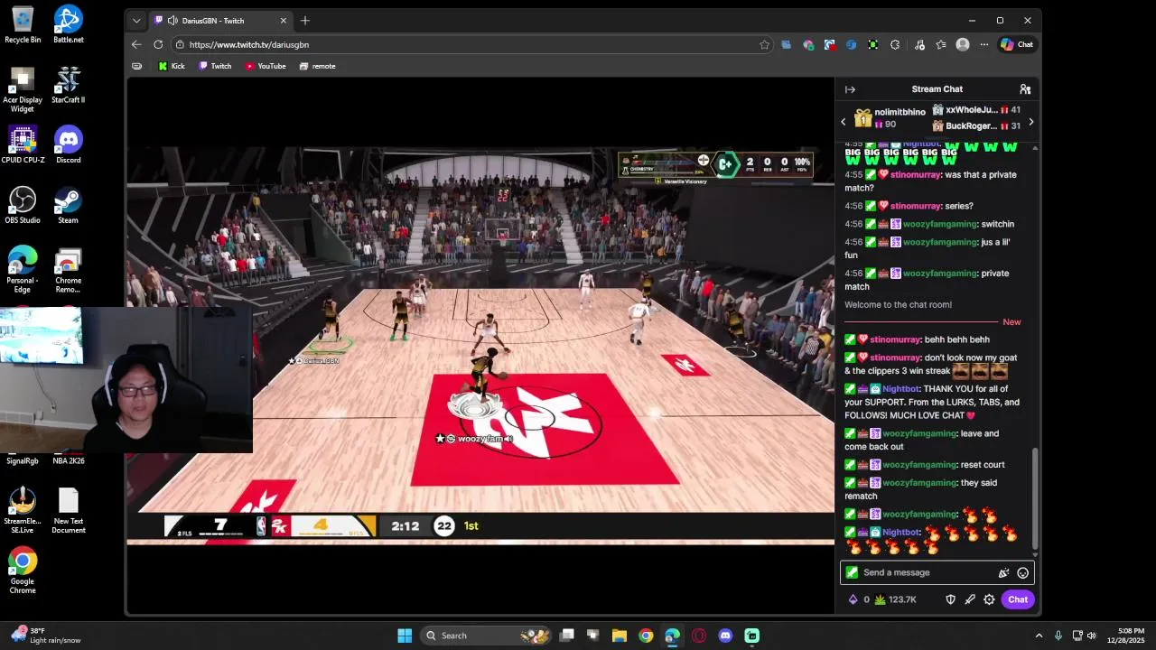Expand the hidden system tray icons
1156x650 pixels.
click(1039, 636)
